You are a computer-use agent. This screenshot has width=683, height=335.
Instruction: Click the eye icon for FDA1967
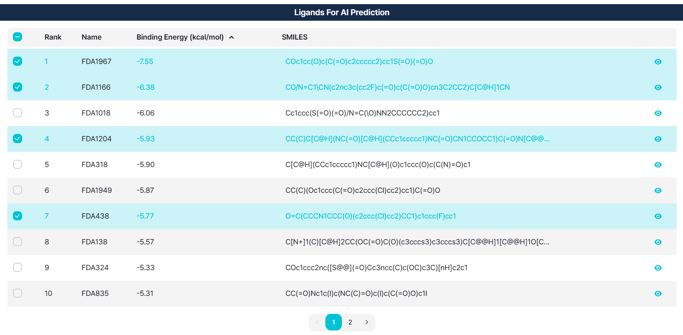click(658, 62)
